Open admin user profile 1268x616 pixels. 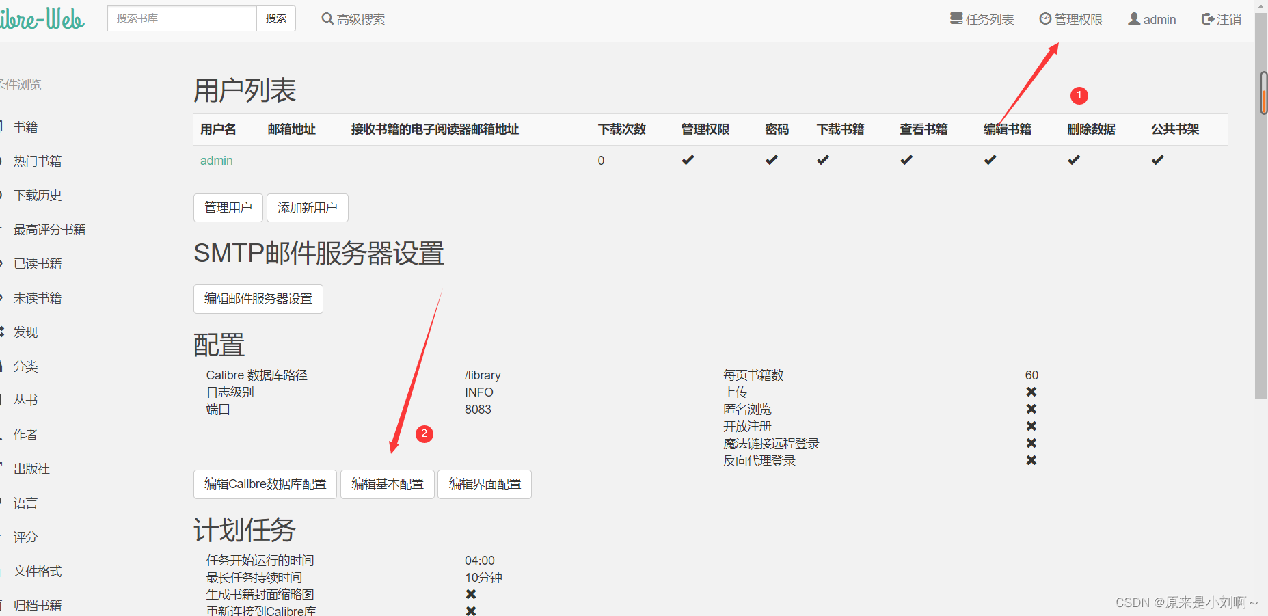[x=1152, y=19]
